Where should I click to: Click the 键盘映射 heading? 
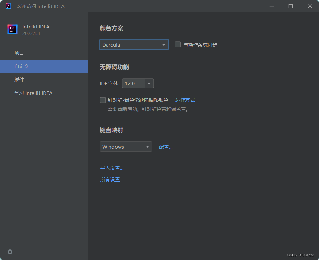[111, 130]
